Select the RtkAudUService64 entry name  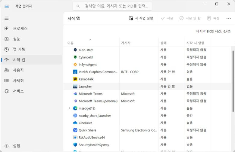pyautogui.click(x=92, y=137)
